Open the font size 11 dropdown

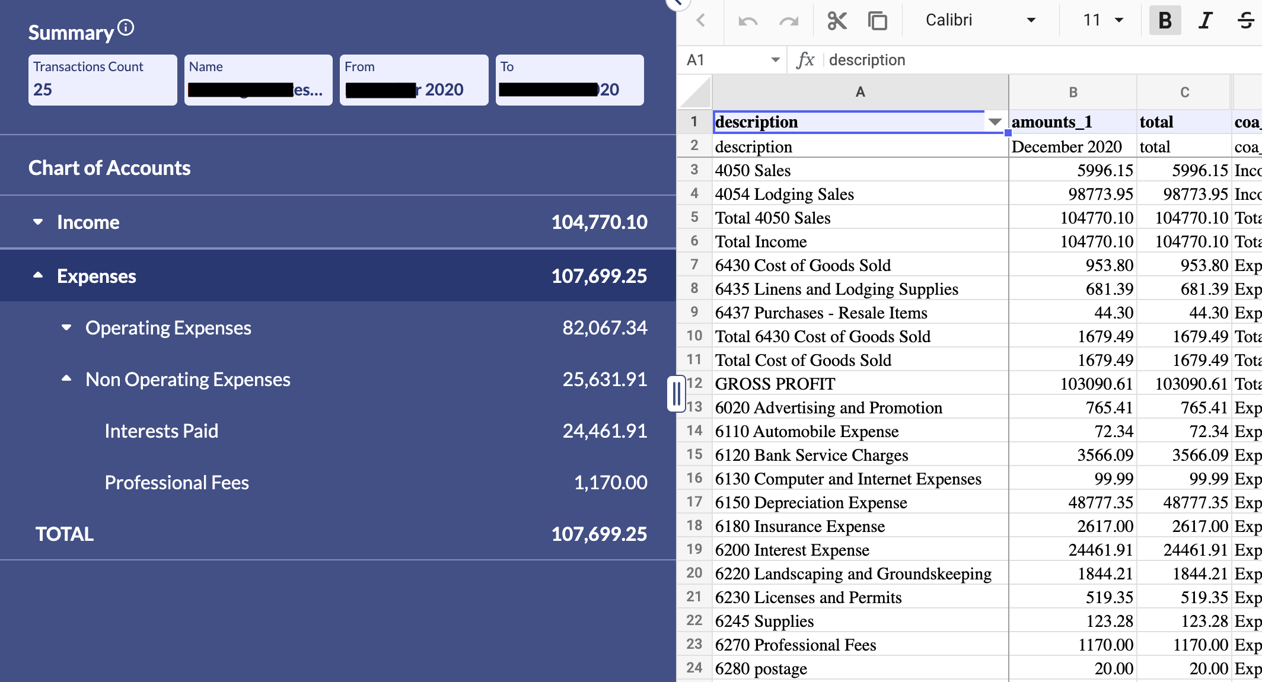(x=1103, y=21)
